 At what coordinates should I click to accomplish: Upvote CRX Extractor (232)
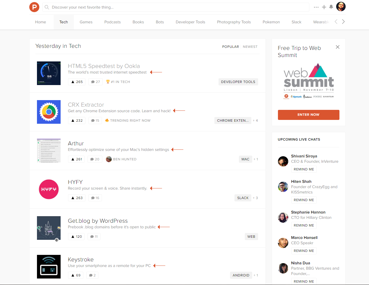[77, 120]
